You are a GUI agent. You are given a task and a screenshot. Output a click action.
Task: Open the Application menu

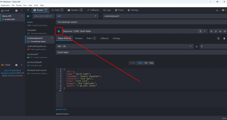pos(5,5)
